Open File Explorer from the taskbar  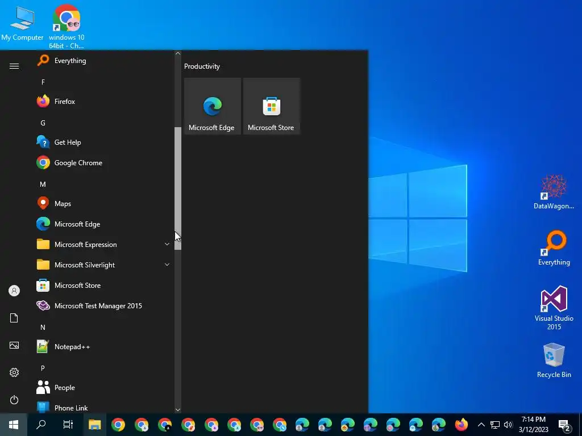click(95, 425)
